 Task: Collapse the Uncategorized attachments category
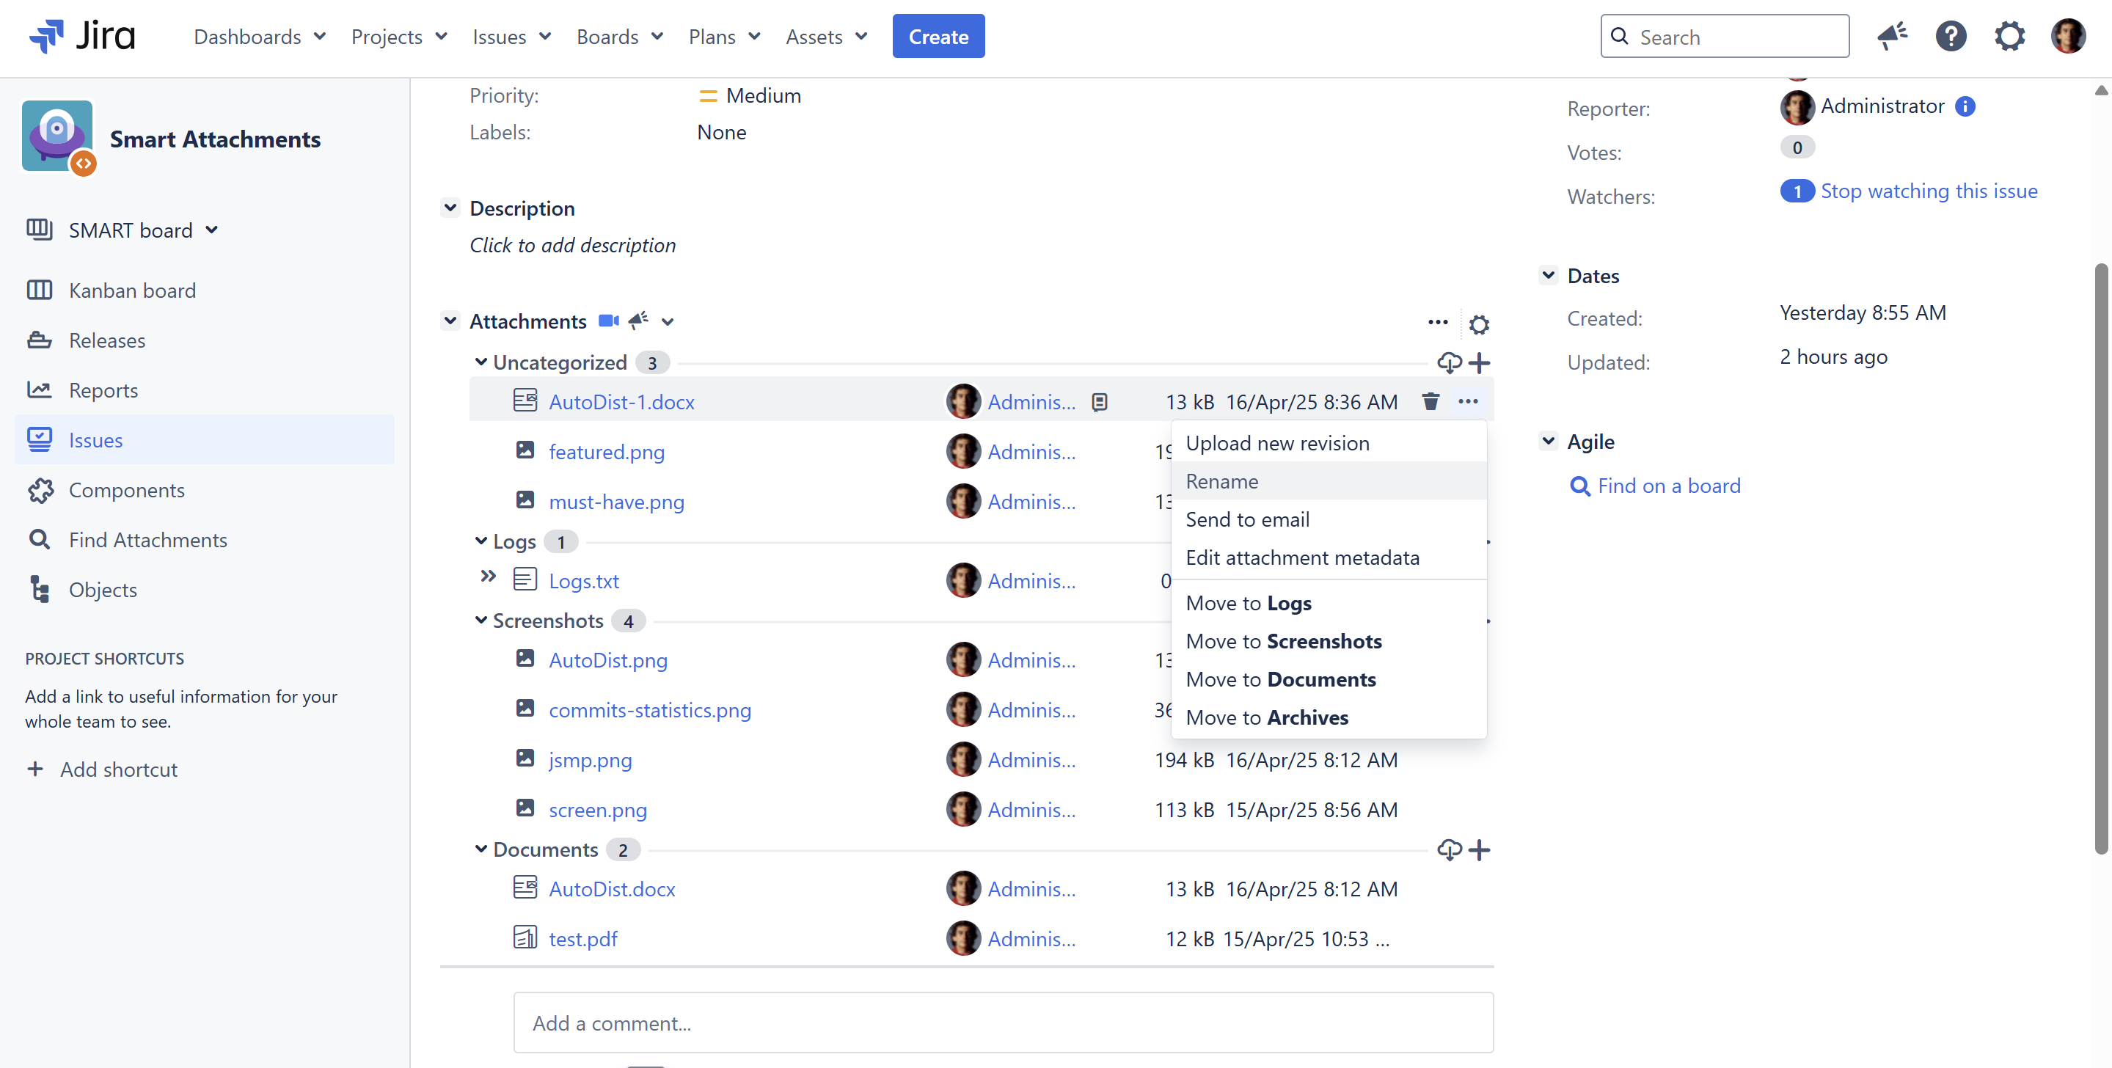point(481,362)
